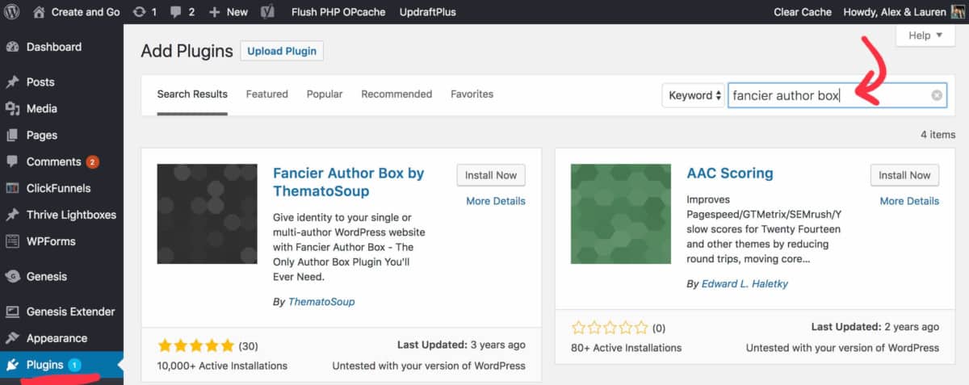The image size is (969, 385).
Task: Switch to the Popular tab
Action: tap(325, 94)
